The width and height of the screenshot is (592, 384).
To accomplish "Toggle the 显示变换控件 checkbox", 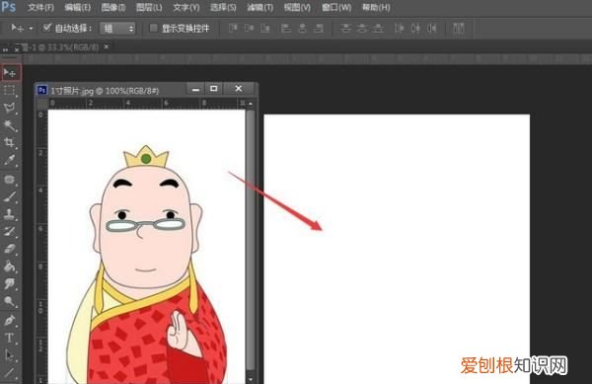I will [x=153, y=28].
